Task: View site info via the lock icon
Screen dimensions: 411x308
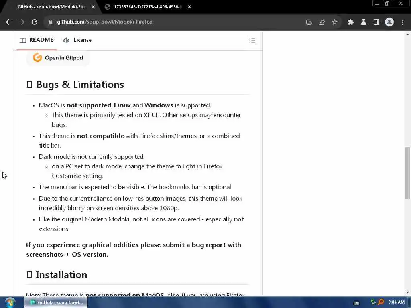Action: 51,22
